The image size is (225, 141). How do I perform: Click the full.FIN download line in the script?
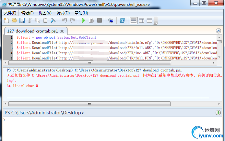pyautogui.click(x=116, y=58)
